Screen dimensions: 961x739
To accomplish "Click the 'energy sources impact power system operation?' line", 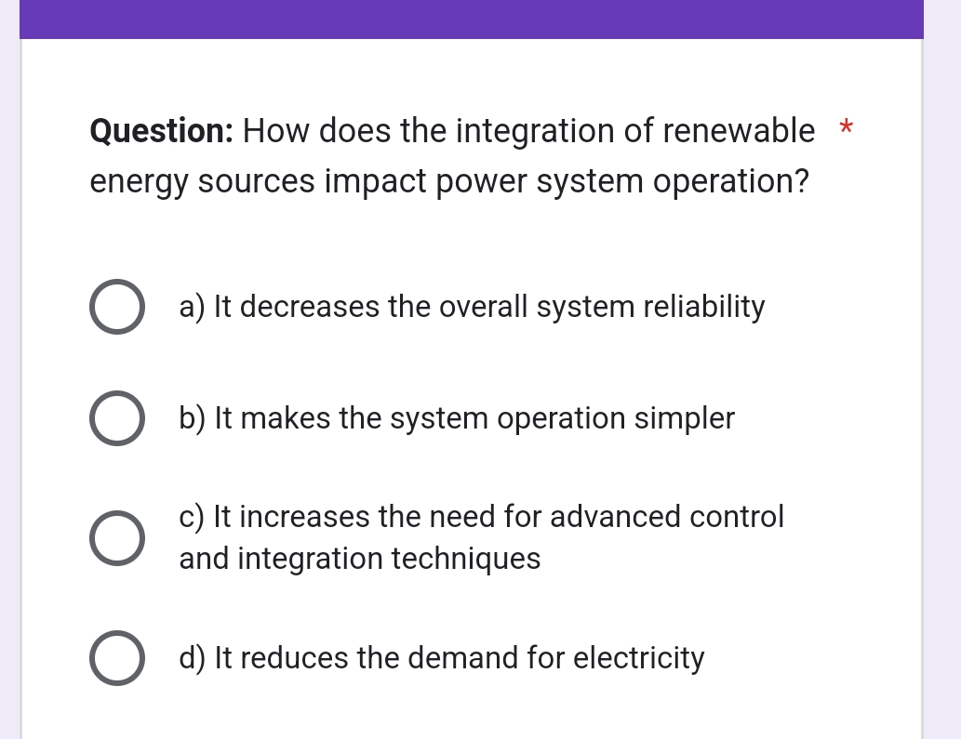I will click(449, 182).
